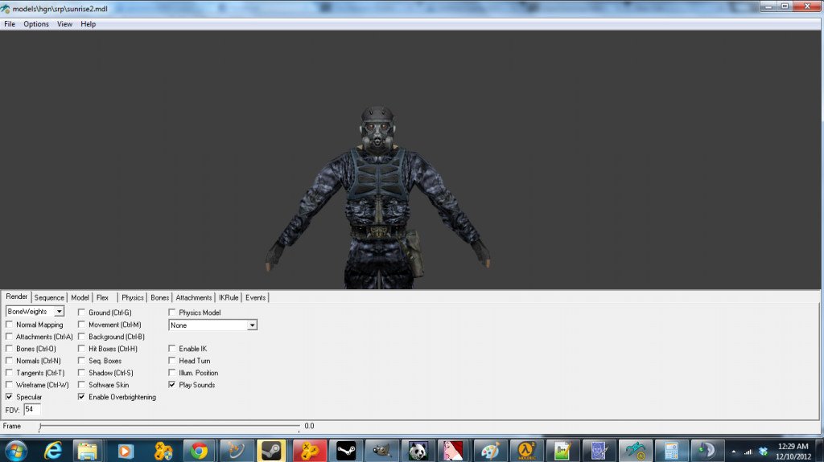Enable Normal Mapping checkbox
Image resolution: width=824 pixels, height=462 pixels.
click(x=9, y=325)
